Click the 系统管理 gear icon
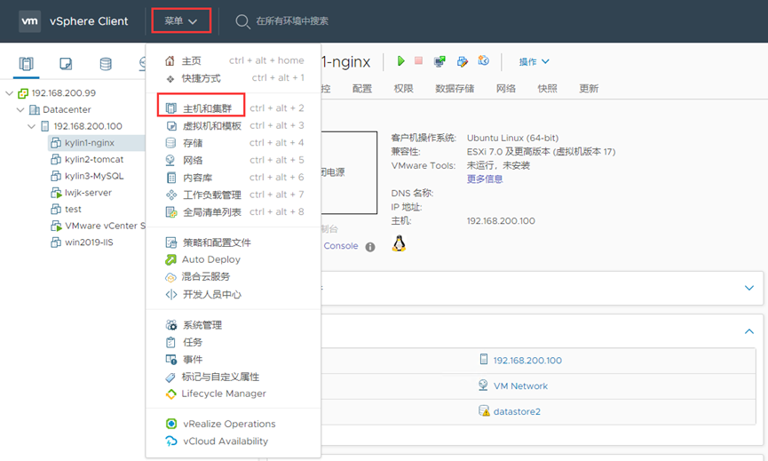The width and height of the screenshot is (768, 461). click(x=171, y=325)
